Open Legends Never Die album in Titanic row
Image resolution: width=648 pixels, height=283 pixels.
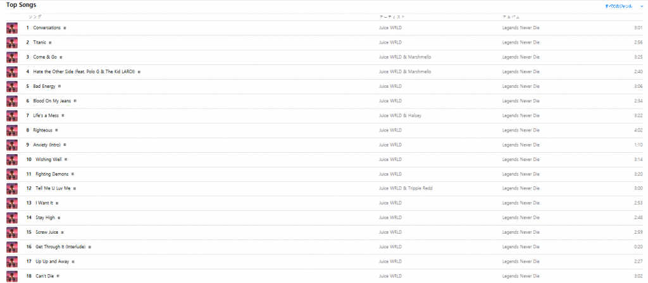click(x=521, y=42)
